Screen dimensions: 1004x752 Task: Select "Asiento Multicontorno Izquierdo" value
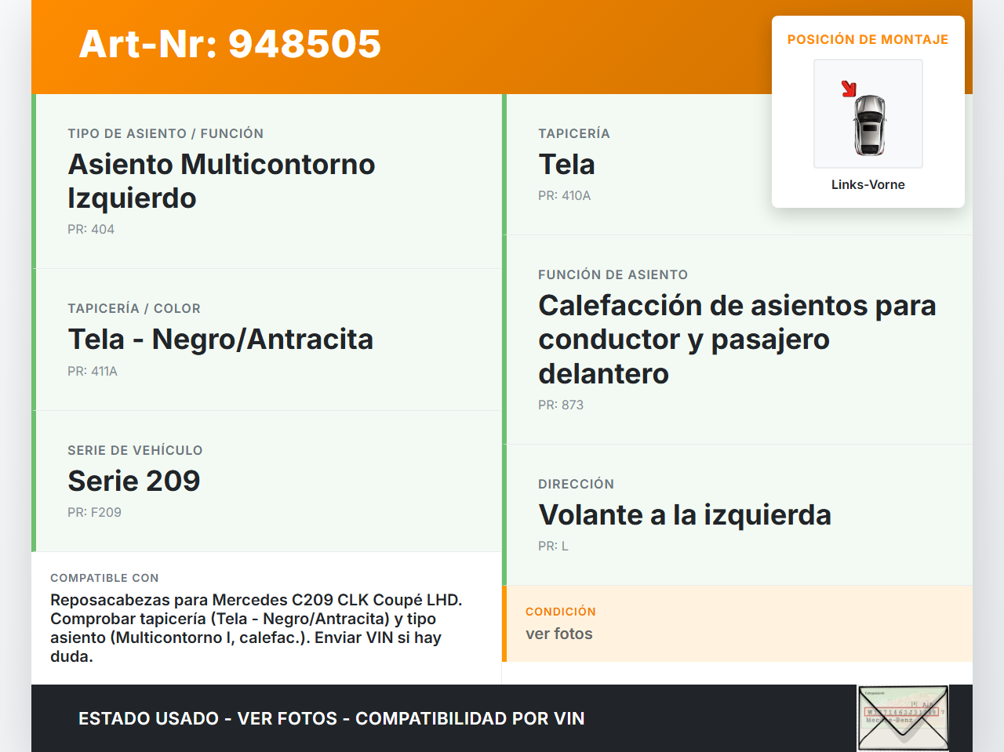[221, 181]
